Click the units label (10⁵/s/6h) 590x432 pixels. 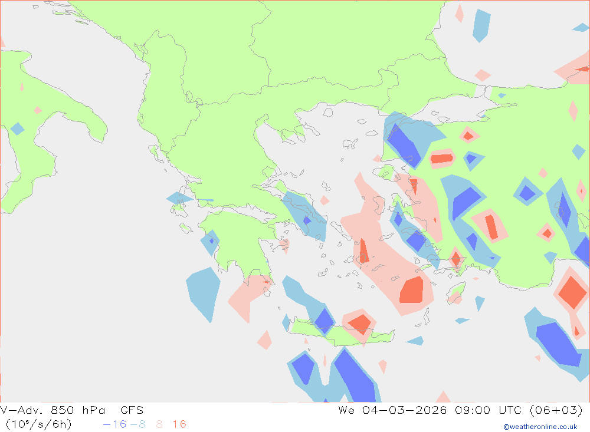point(39,424)
